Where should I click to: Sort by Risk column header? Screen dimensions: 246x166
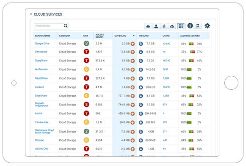coord(86,36)
